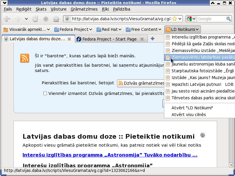Open feed item Izstāde Kas jauns? Muzeja
The image size is (235, 176).
point(200,78)
